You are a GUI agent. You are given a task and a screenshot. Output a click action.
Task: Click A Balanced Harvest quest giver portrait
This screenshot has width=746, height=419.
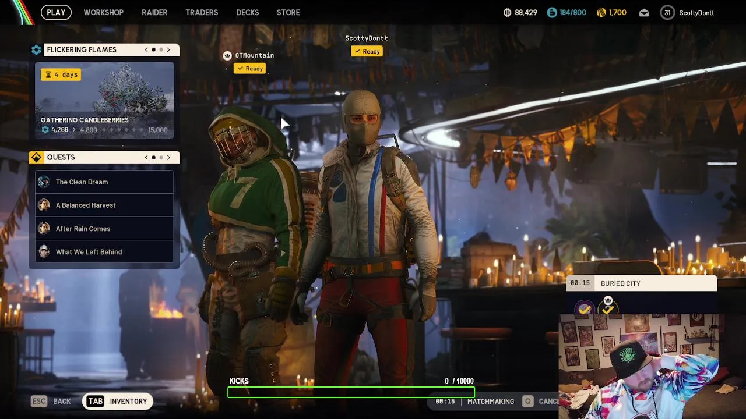click(44, 205)
